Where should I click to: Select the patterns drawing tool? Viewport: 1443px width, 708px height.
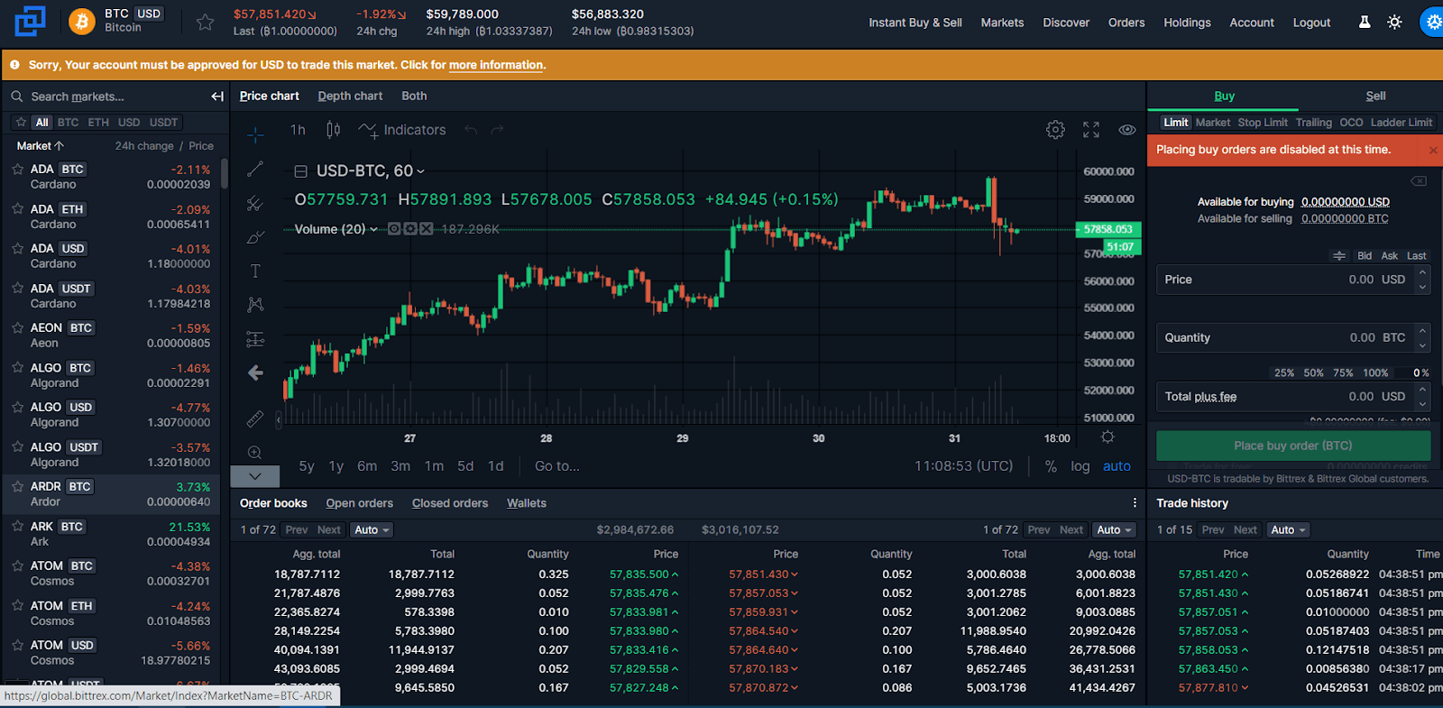[x=256, y=305]
